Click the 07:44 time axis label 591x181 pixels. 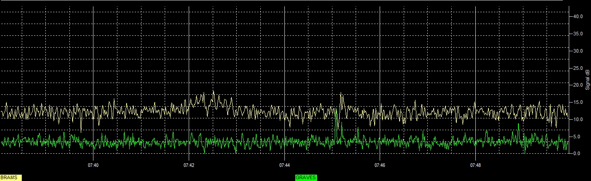[x=284, y=166]
